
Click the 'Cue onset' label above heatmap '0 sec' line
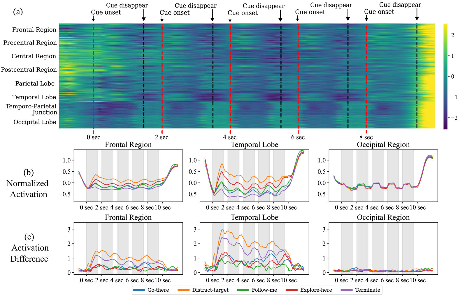click(106, 12)
